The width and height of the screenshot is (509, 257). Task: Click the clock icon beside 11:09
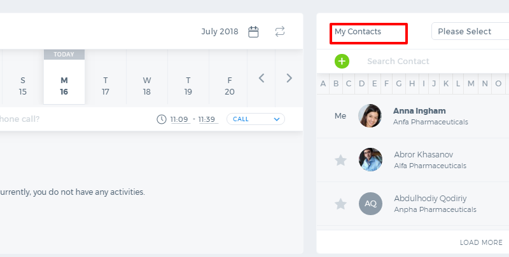point(162,119)
